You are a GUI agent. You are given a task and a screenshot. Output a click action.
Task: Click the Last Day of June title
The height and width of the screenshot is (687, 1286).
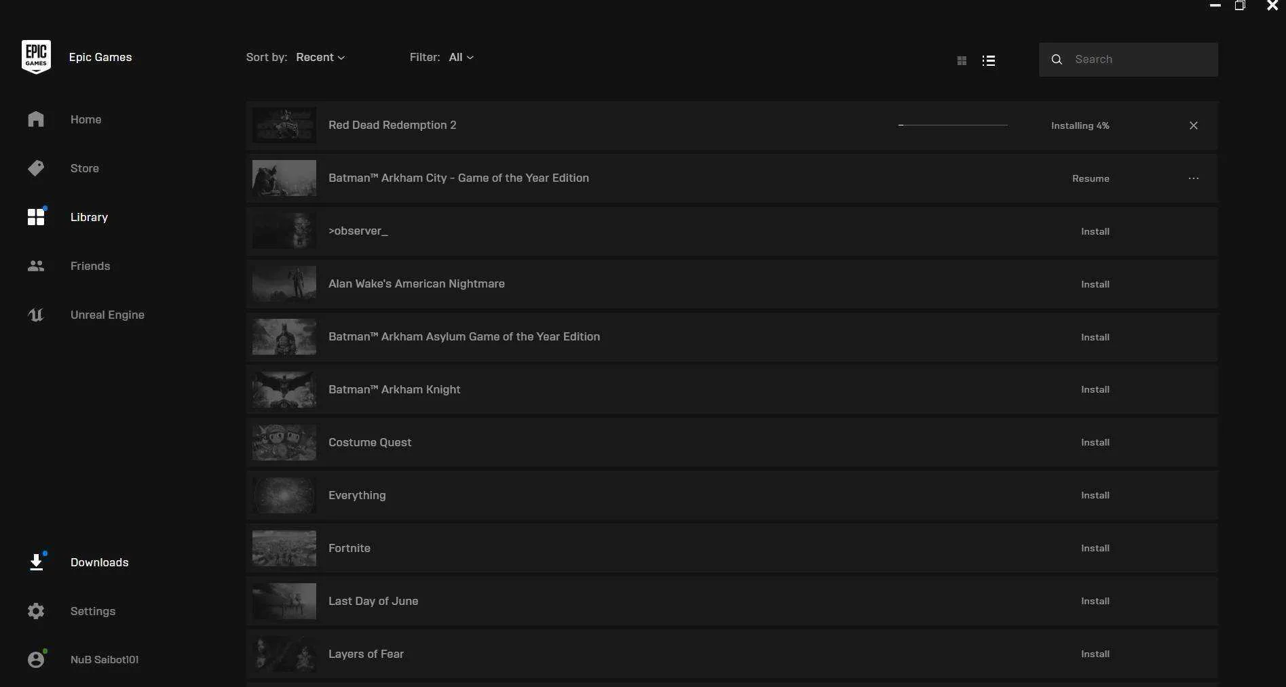click(373, 601)
